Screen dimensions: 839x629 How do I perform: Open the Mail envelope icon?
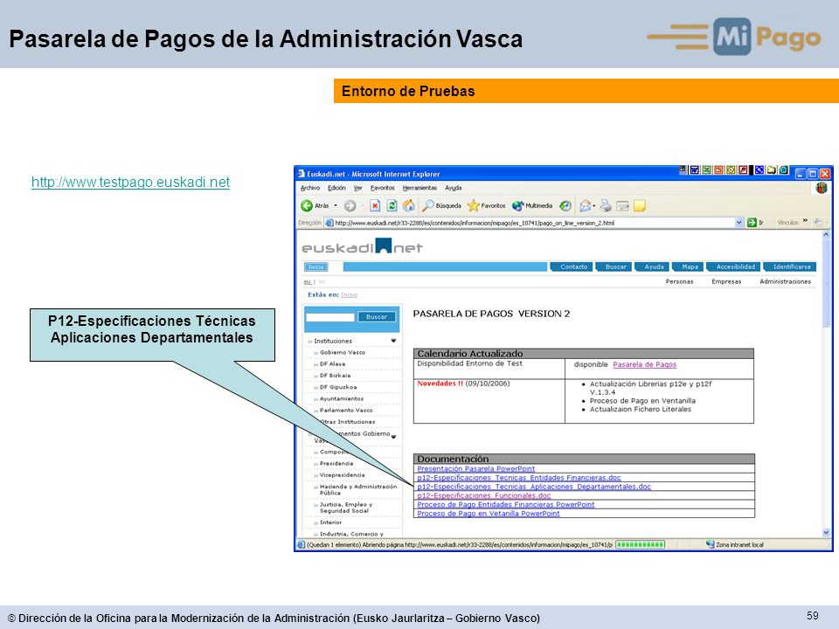point(586,206)
